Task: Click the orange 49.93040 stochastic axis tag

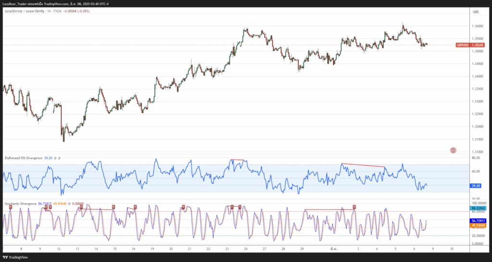Action: 479,225
